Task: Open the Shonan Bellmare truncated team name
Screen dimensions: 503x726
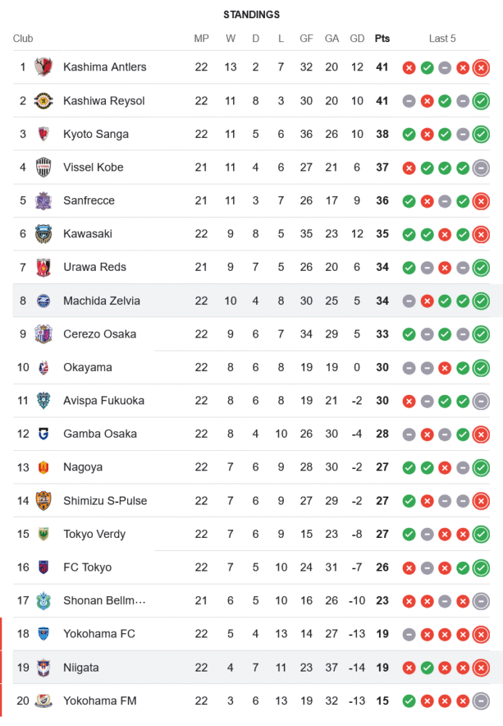Action: (105, 600)
